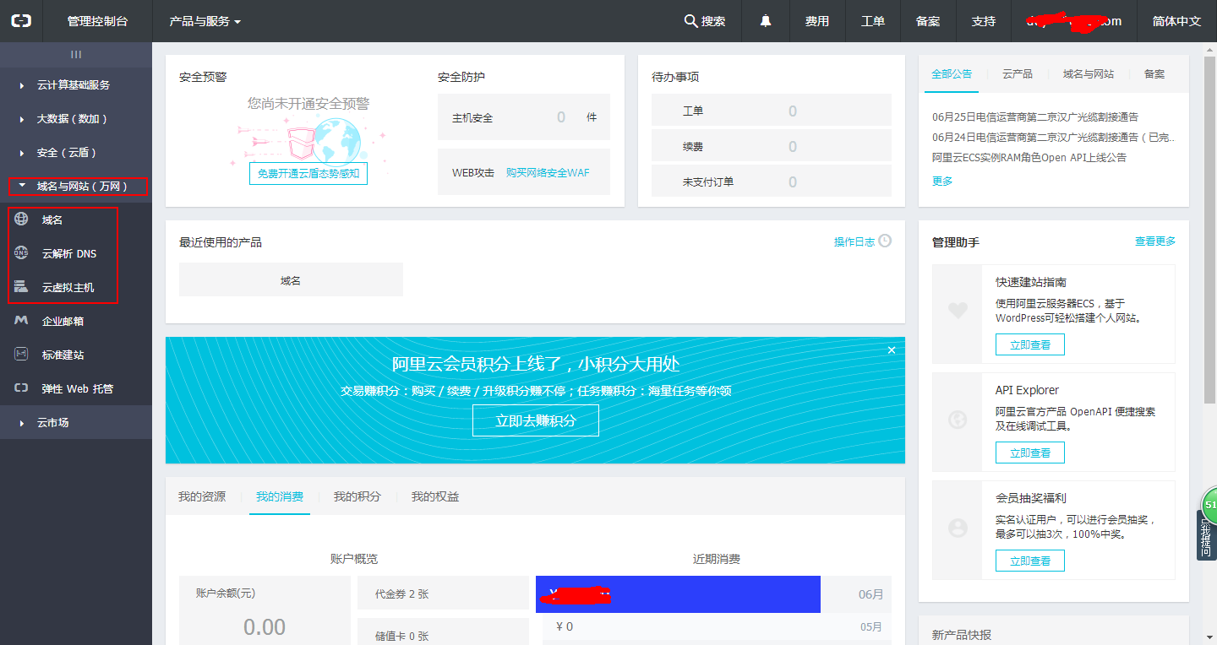Open 查看更多 in 管理助手
Screen dimensions: 1217x645
1155,241
